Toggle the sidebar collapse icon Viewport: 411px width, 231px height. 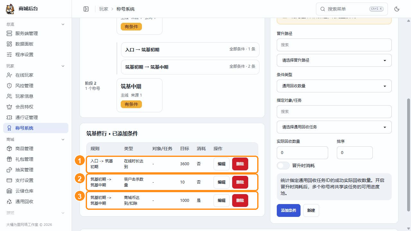tap(86, 9)
